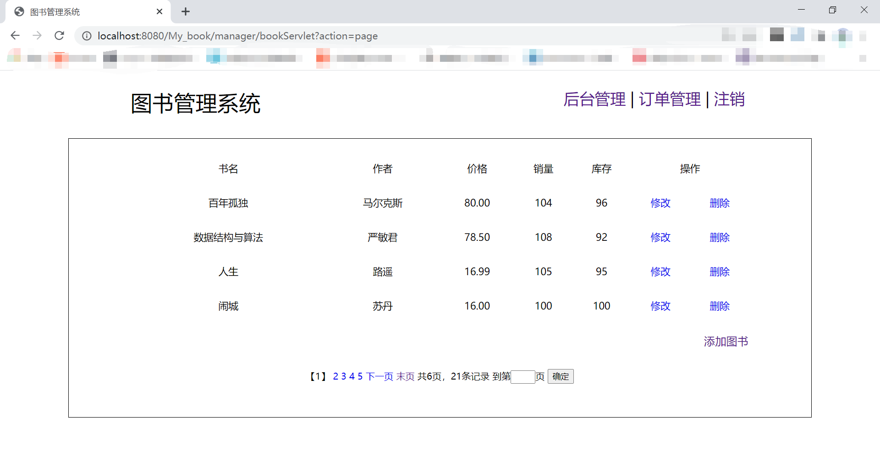880x467 pixels.
Task: Click the 书名 column header
Action: [228, 168]
